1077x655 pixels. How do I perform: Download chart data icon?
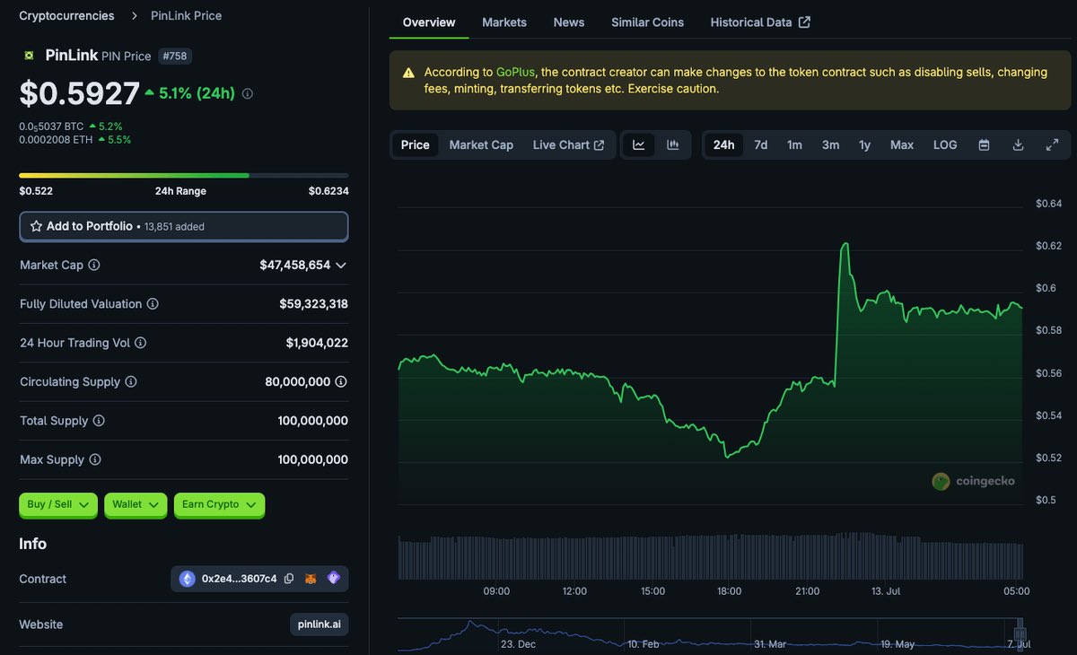[1018, 144]
